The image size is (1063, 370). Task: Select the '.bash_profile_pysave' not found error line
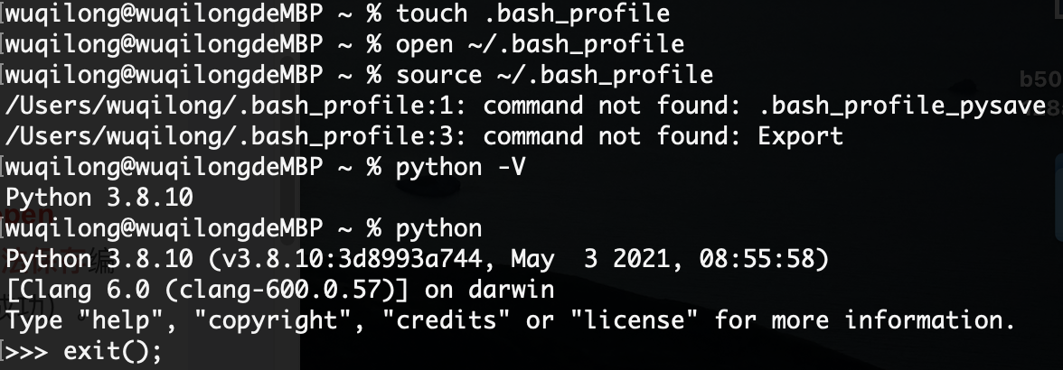[x=525, y=106]
